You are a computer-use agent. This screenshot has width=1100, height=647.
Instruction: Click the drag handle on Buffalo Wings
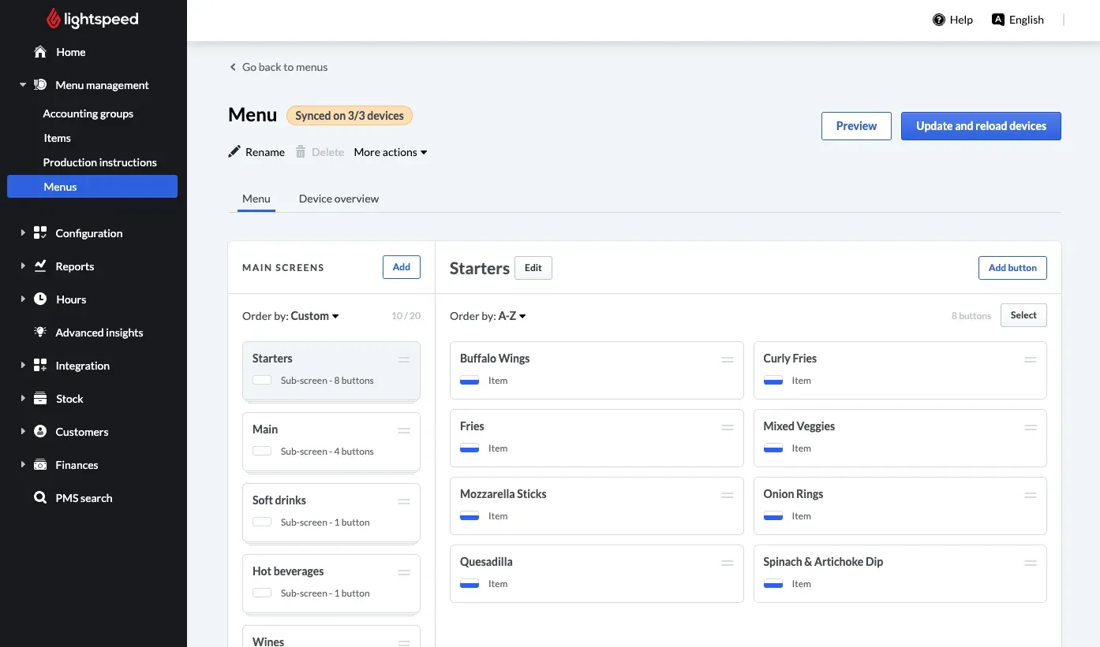pyautogui.click(x=728, y=359)
